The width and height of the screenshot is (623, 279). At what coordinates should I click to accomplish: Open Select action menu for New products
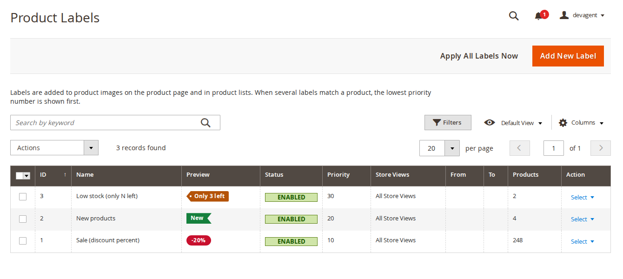[583, 219]
